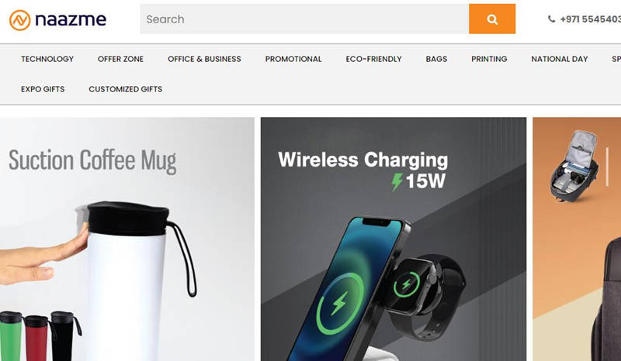Open the TECHNOLOGY menu

47,59
